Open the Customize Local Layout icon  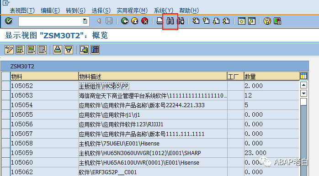coord(277,21)
